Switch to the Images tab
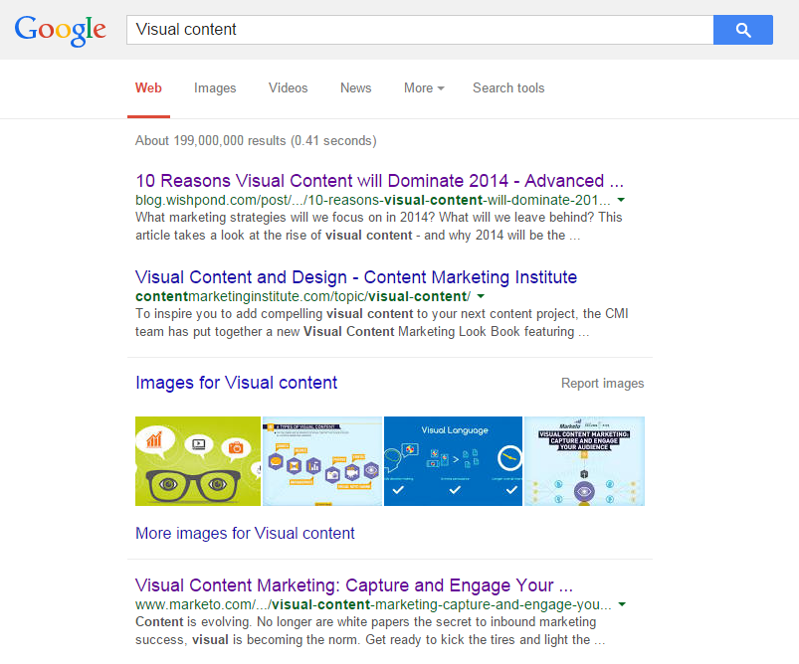The width and height of the screenshot is (799, 664). tap(215, 88)
